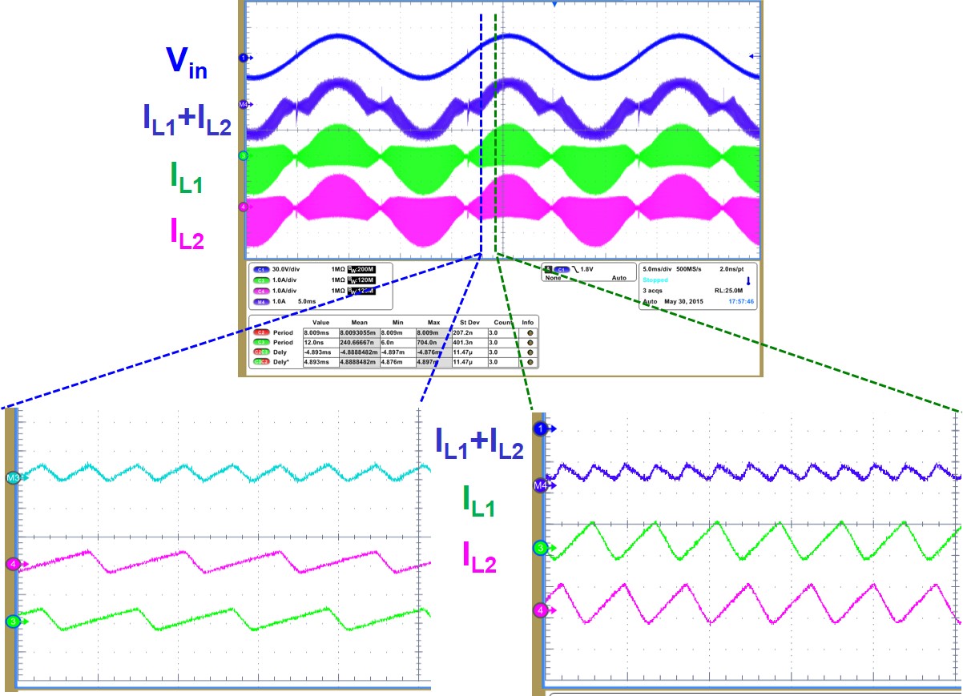Image resolution: width=963 pixels, height=696 pixels.
Task: Click the trigger position triangle above graticule
Action: (554, 5)
